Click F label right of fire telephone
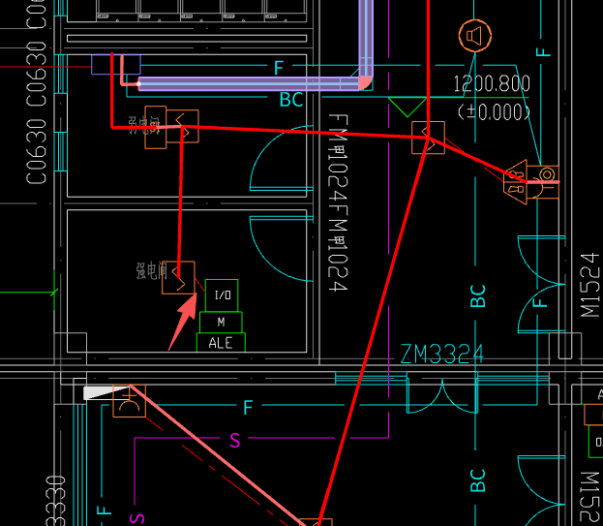The height and width of the screenshot is (526, 603). (248, 408)
